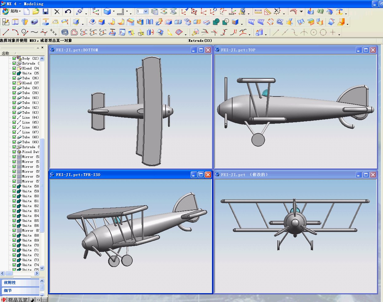Save the part with floppy icon
Screen dimensions: 383x302
pyautogui.click(x=45, y=12)
